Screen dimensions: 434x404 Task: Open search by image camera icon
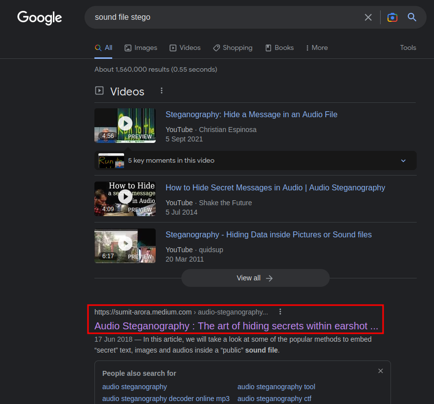392,17
